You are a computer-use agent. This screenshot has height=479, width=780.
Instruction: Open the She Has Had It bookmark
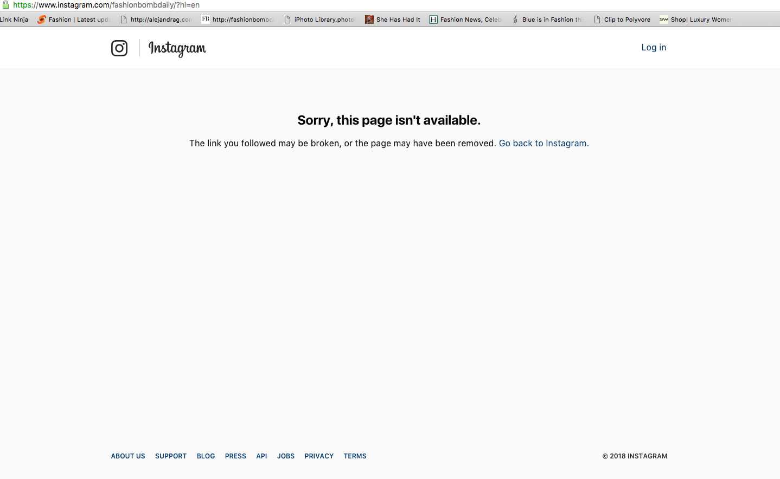(393, 20)
